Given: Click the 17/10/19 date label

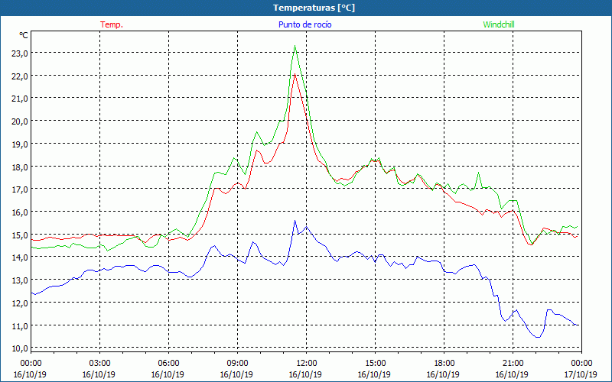Looking at the screenshot, I should pyautogui.click(x=581, y=374).
